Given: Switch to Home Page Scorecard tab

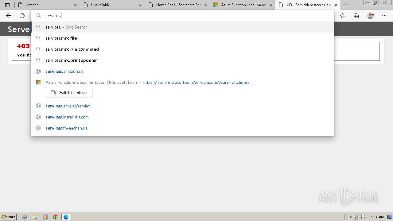Looking at the screenshot, I should tap(177, 5).
